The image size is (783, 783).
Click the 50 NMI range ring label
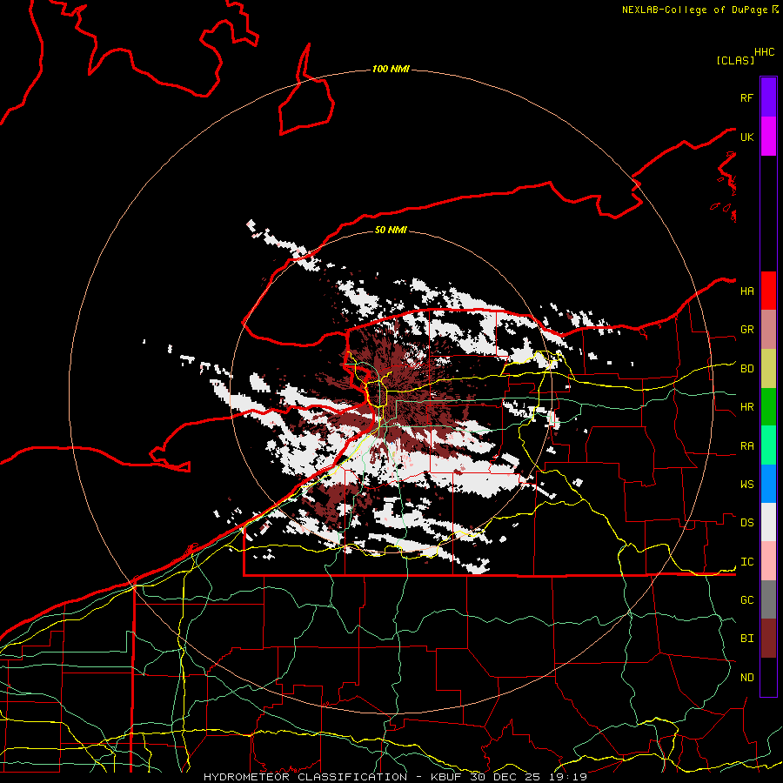pos(391,230)
